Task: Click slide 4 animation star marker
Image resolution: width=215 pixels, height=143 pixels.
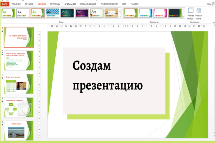Action: 2,101
